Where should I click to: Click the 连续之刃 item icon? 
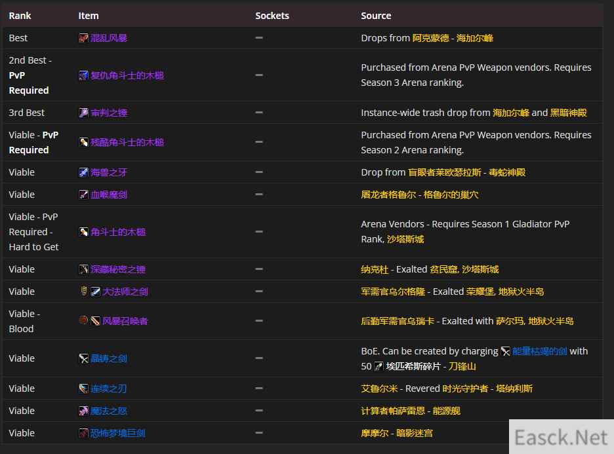coord(83,388)
